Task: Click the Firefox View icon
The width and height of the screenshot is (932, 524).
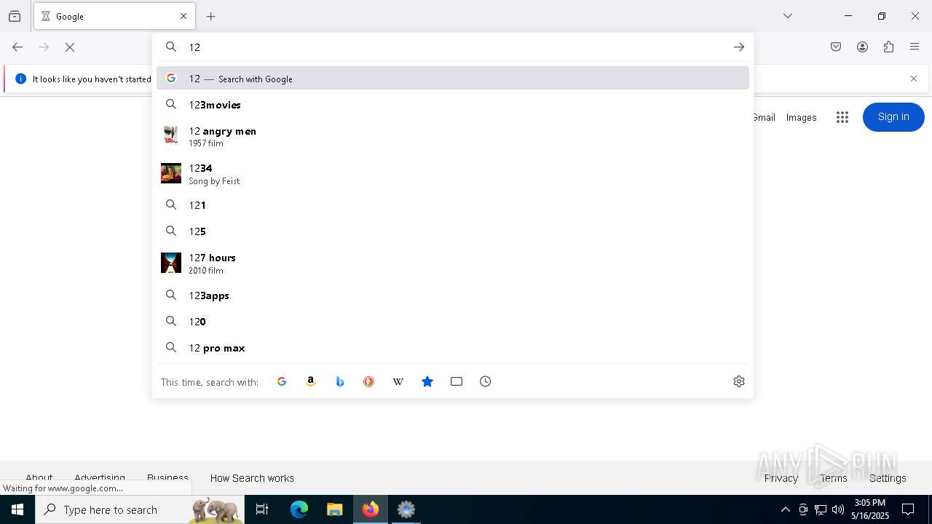Action: pos(15,16)
